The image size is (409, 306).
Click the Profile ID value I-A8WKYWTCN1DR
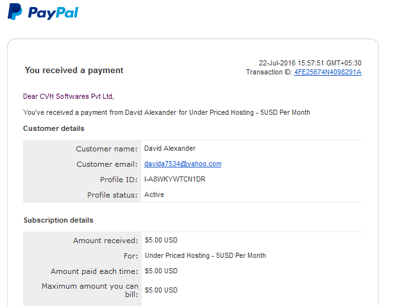tap(174, 179)
